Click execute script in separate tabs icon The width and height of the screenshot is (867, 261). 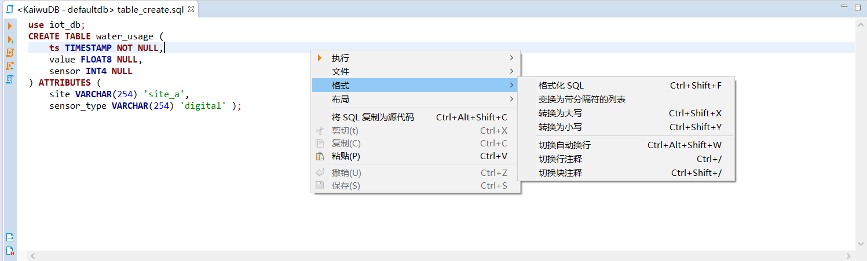point(10,66)
